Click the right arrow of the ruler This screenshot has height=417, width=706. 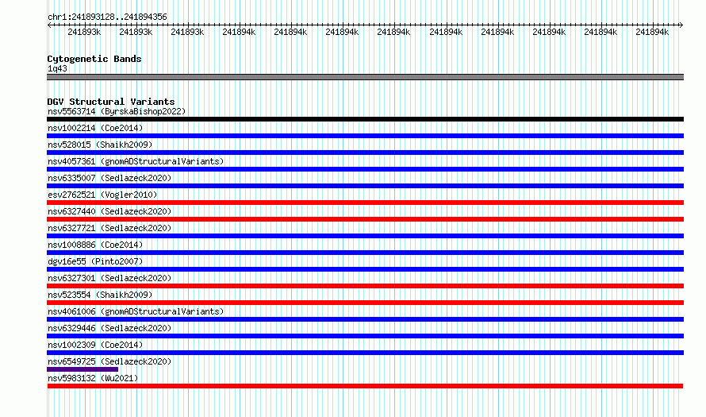point(681,25)
